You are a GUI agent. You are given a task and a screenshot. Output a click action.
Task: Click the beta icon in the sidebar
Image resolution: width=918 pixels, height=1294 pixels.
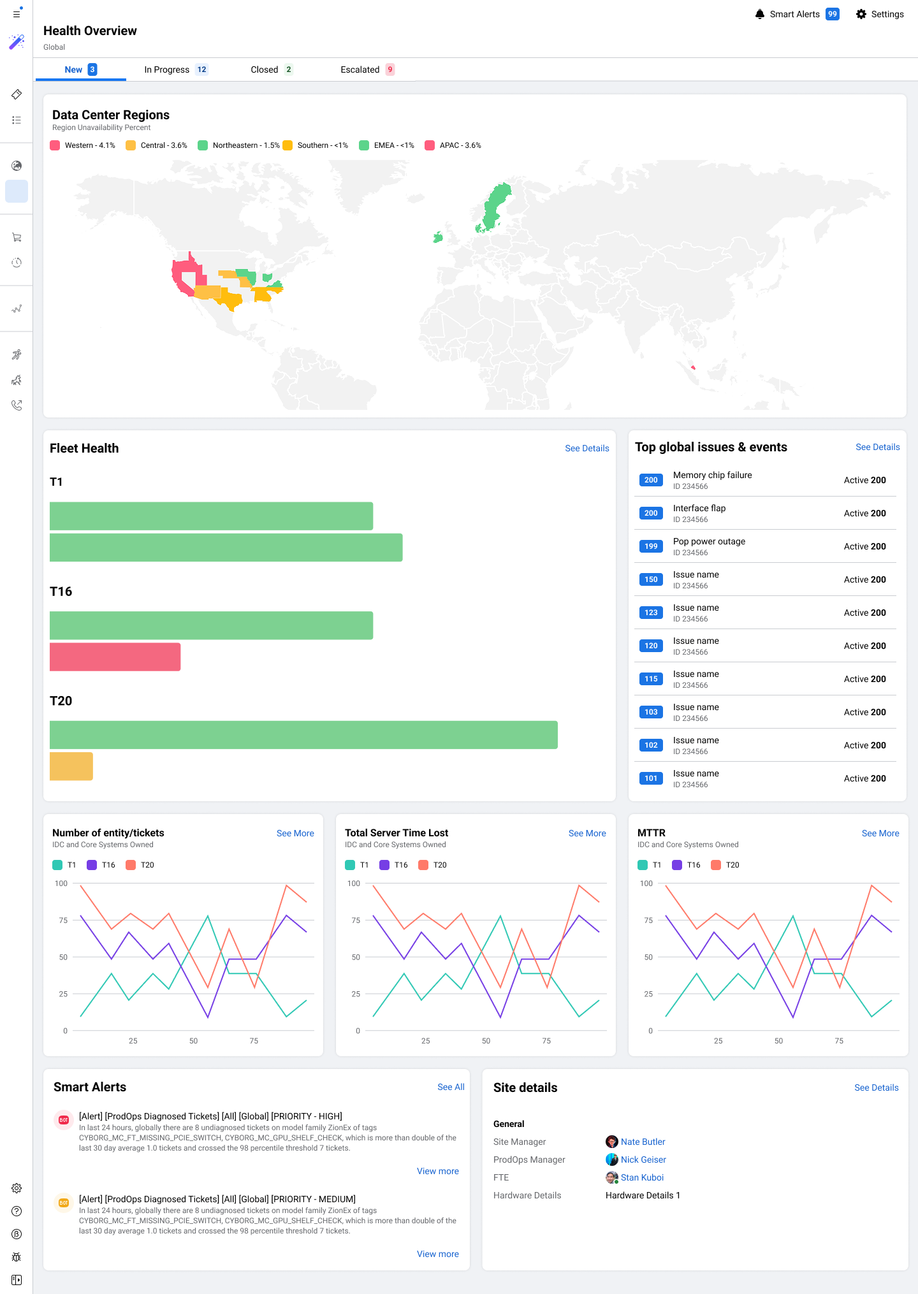(17, 1234)
